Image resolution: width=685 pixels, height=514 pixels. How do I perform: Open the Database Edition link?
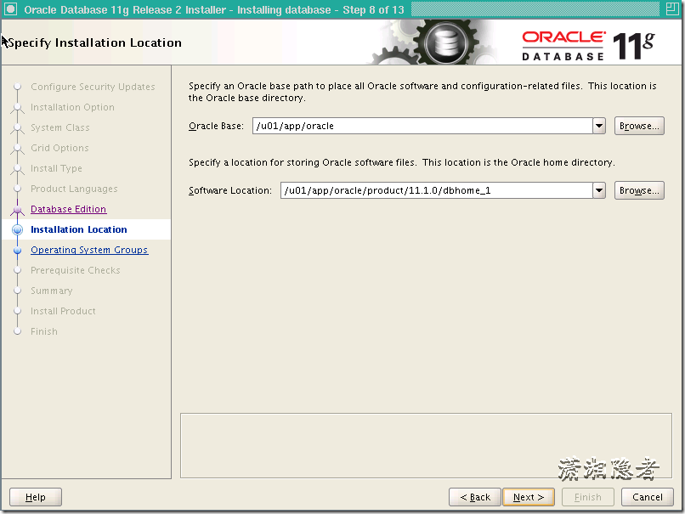click(x=68, y=209)
